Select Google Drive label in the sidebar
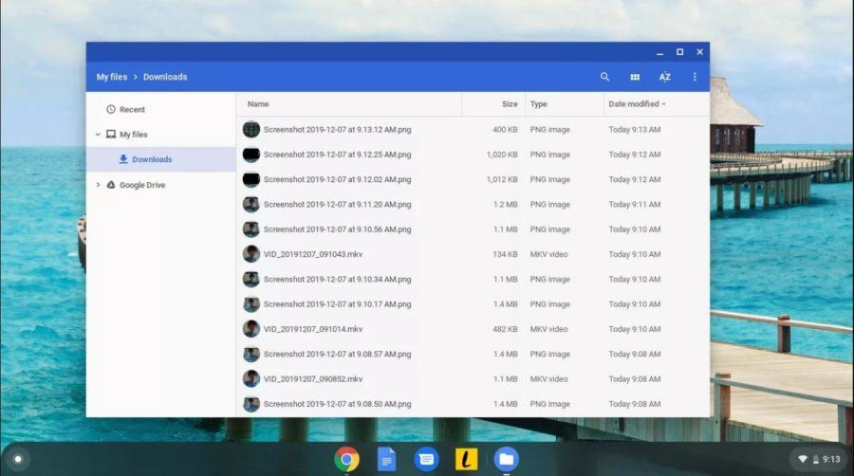 point(142,185)
